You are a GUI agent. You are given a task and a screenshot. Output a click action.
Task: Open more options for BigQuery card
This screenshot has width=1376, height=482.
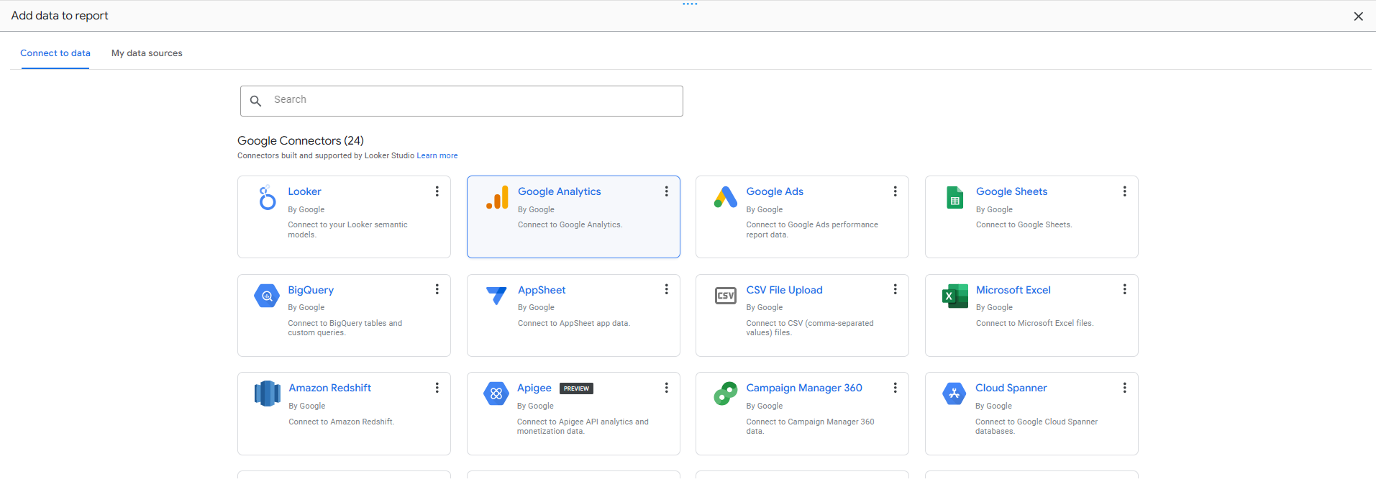[437, 289]
